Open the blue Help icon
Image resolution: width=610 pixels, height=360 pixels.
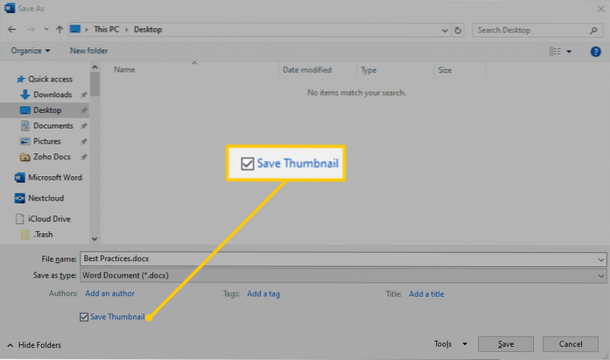pos(595,52)
